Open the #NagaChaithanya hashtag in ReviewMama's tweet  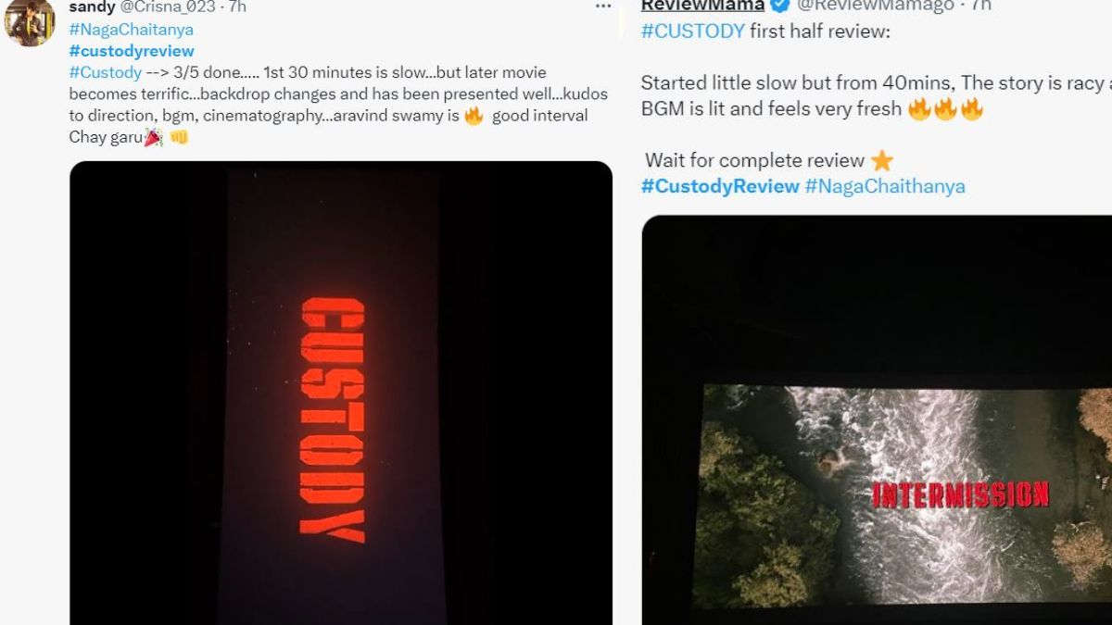pyautogui.click(x=885, y=186)
